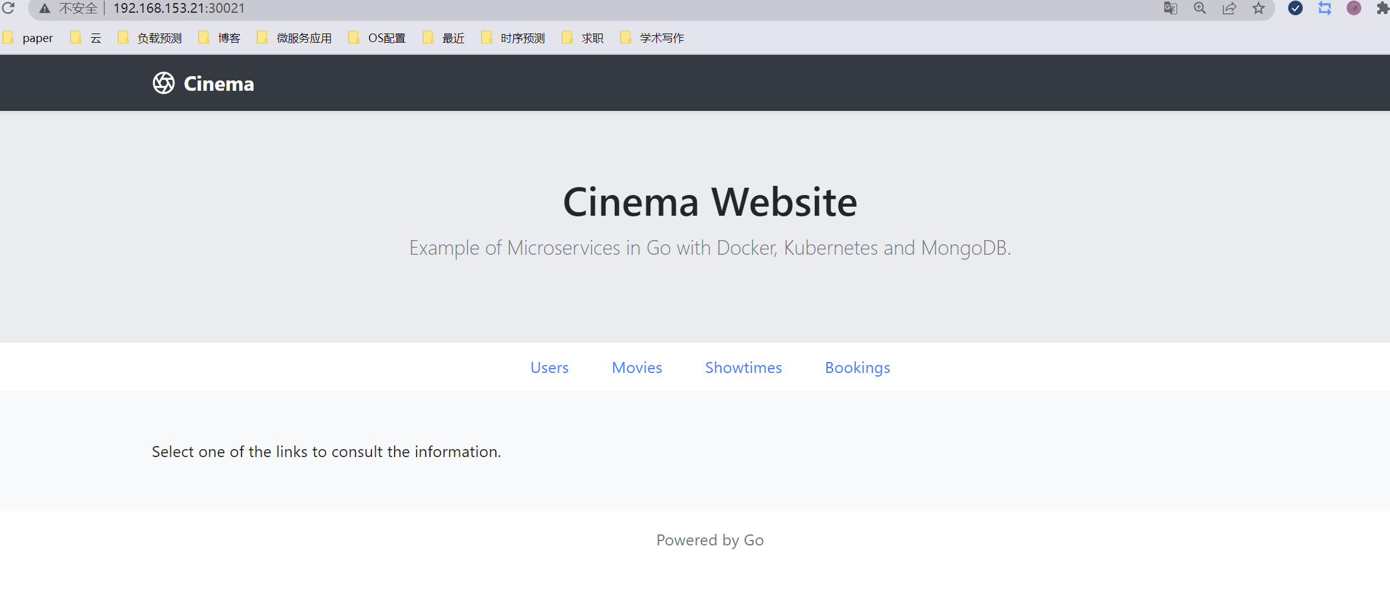Click the Cinema aperture logo icon

pos(163,83)
